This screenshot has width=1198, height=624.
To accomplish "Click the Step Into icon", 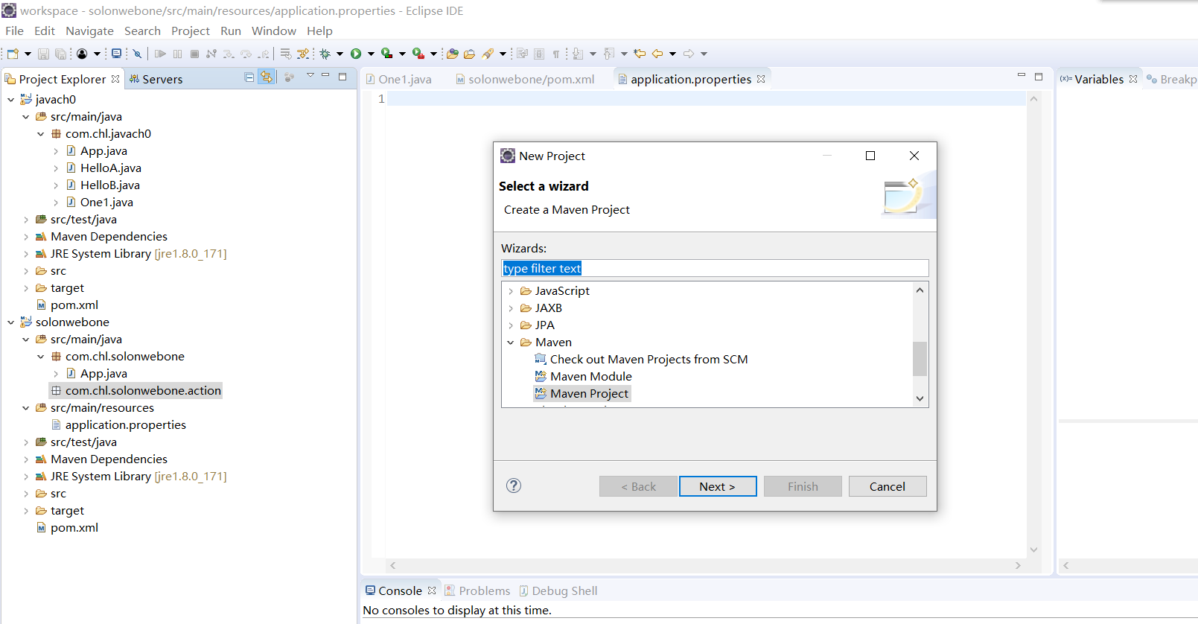I will pyautogui.click(x=229, y=54).
